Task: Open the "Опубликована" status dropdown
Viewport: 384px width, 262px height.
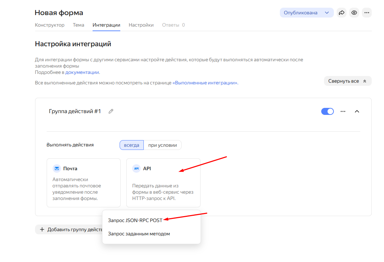Action: pos(306,13)
